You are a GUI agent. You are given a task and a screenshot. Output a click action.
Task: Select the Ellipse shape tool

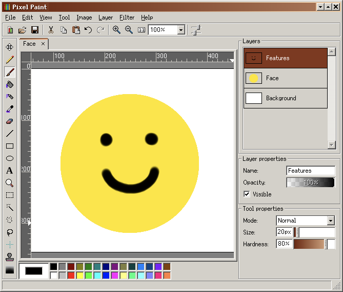[10, 158]
